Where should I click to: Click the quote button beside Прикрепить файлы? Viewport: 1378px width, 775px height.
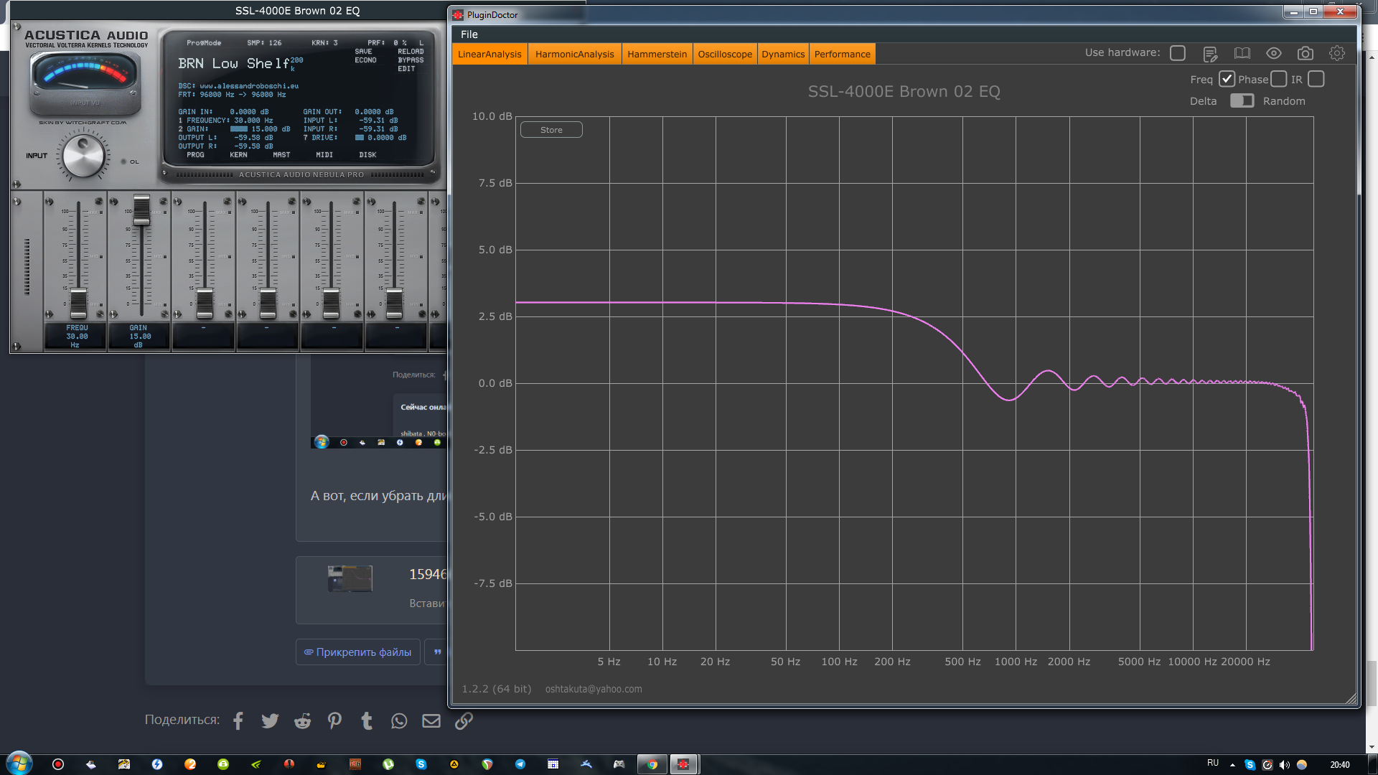pos(437,652)
